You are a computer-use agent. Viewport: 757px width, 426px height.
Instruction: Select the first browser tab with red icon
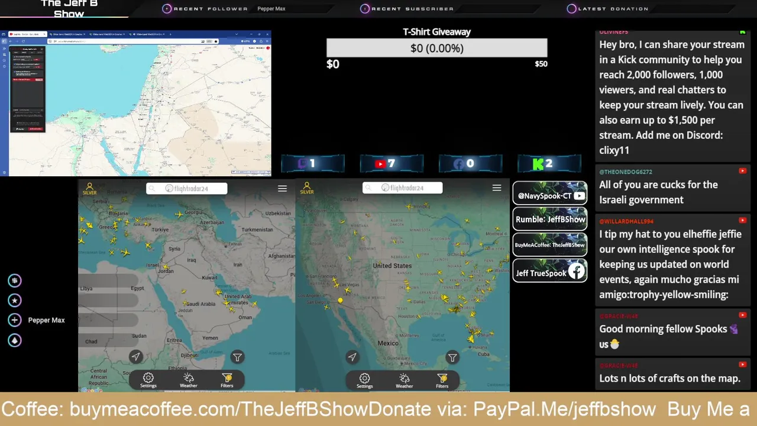tap(27, 34)
